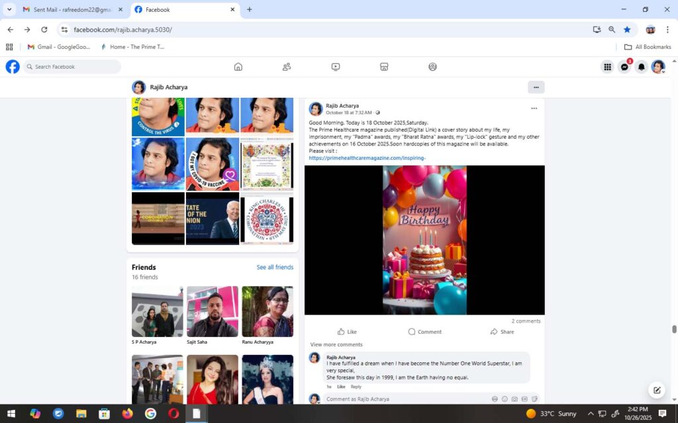The width and height of the screenshot is (678, 423).
Task: Open the Facebook menu grid icon
Action: (x=607, y=67)
